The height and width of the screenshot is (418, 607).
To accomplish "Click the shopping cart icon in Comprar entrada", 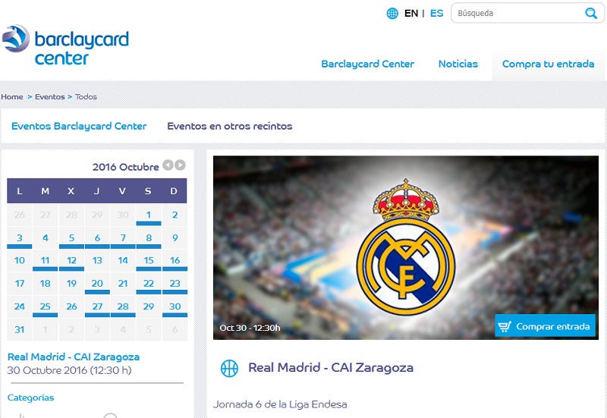I will pos(505,327).
